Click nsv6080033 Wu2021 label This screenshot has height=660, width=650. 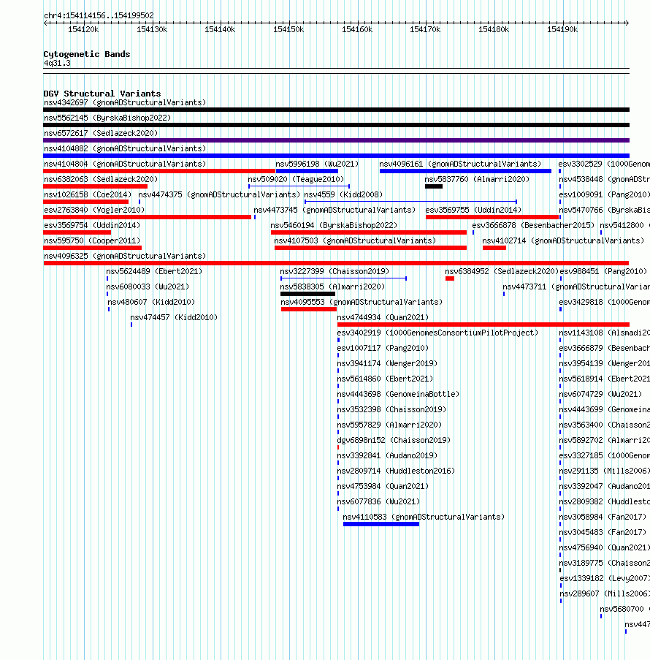tap(148, 287)
